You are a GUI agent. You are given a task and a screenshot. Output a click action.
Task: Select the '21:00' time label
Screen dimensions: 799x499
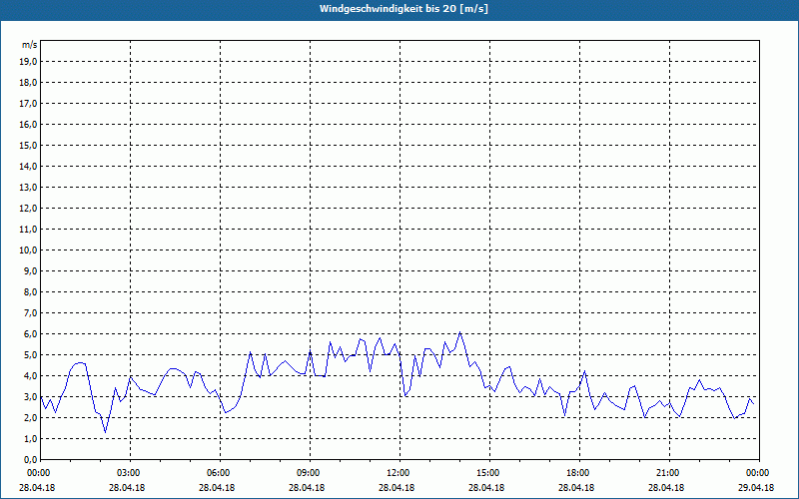[x=667, y=473]
